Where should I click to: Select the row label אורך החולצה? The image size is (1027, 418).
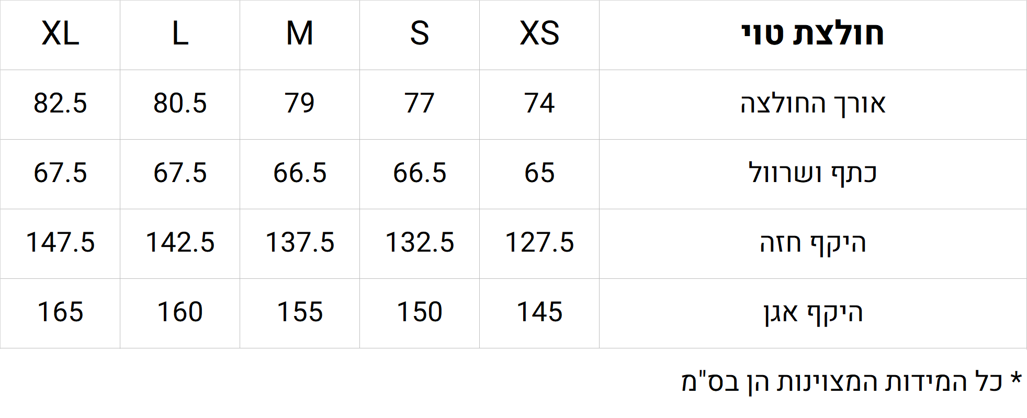coord(812,104)
